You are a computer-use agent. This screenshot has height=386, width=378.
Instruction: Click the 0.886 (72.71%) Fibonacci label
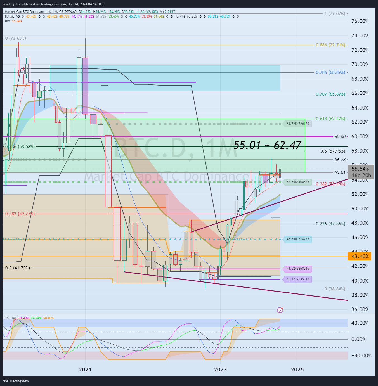(x=331, y=45)
